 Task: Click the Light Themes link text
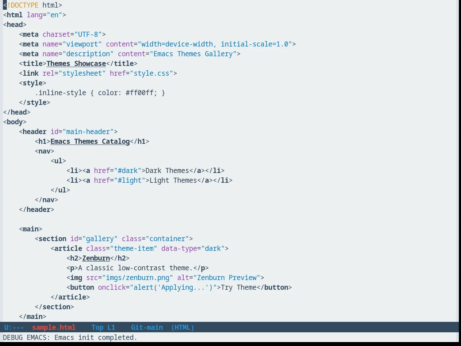[x=173, y=180]
